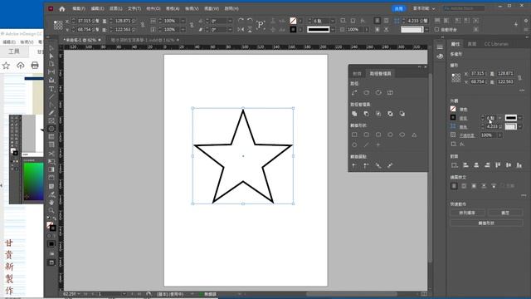Choose the Scissors tool
531x299 pixels.
[51, 154]
